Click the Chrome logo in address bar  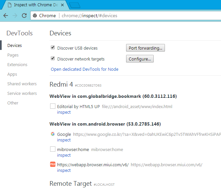(x=35, y=16)
